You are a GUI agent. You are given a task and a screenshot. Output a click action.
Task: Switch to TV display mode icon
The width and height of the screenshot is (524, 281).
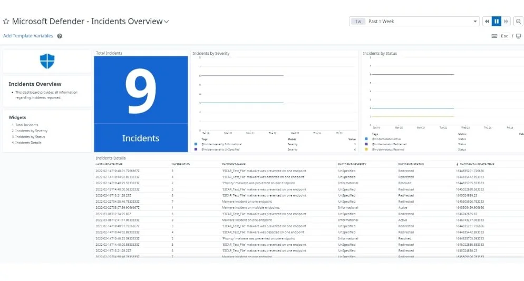tap(518, 36)
